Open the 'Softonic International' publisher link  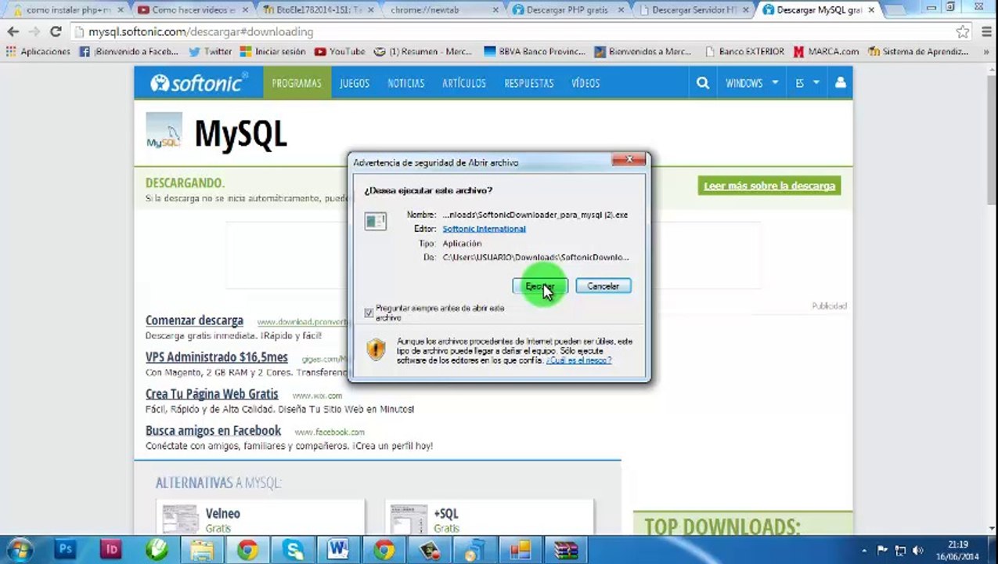(x=484, y=229)
